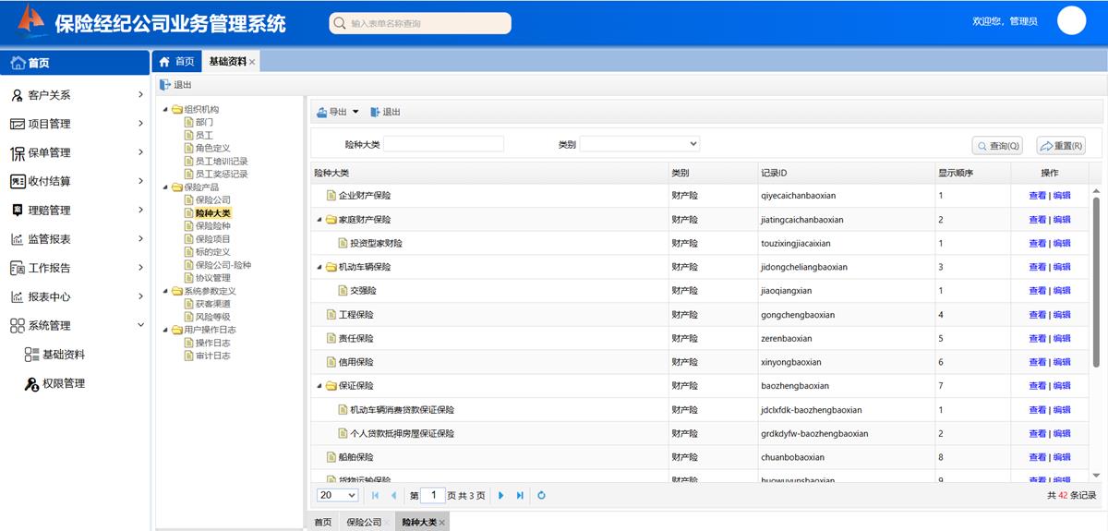Click the 险种大类 search input

(x=443, y=144)
